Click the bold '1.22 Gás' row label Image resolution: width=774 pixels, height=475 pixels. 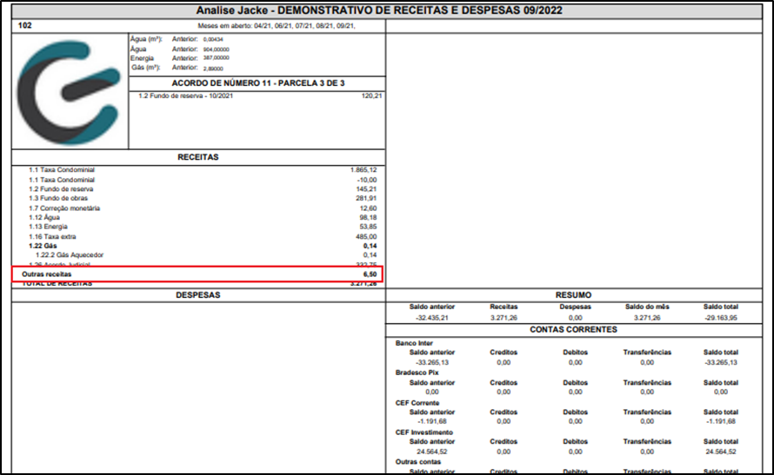click(43, 246)
